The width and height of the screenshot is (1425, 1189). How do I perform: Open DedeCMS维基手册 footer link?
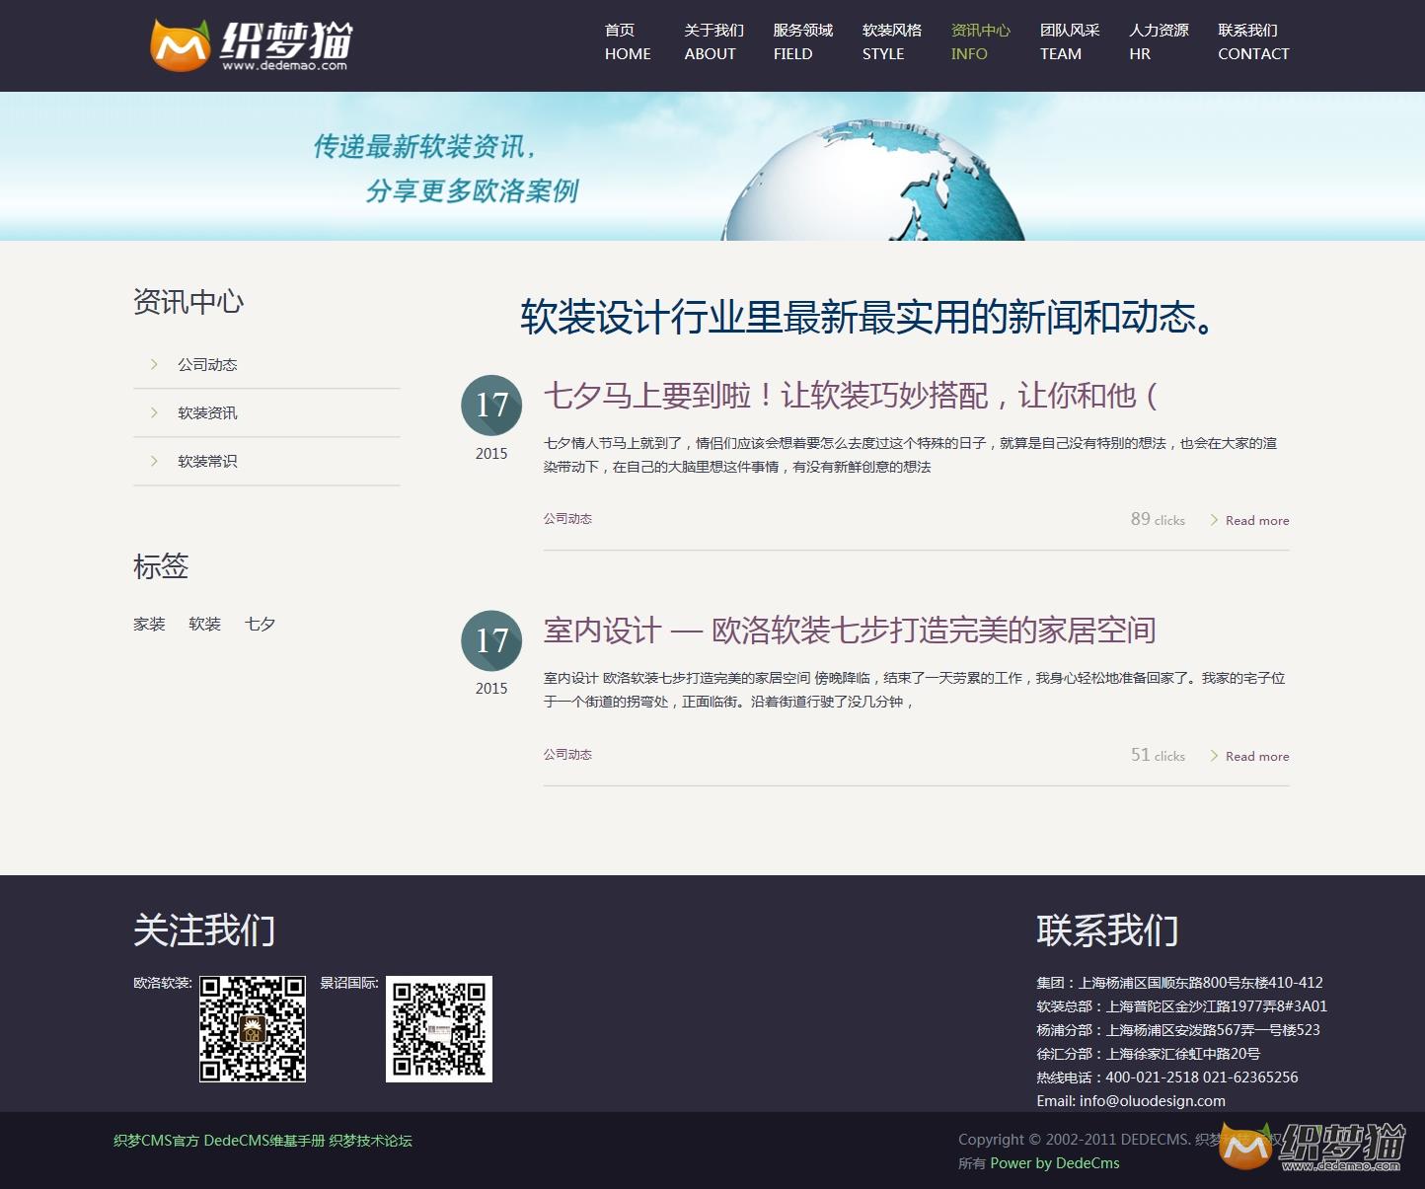[263, 1141]
